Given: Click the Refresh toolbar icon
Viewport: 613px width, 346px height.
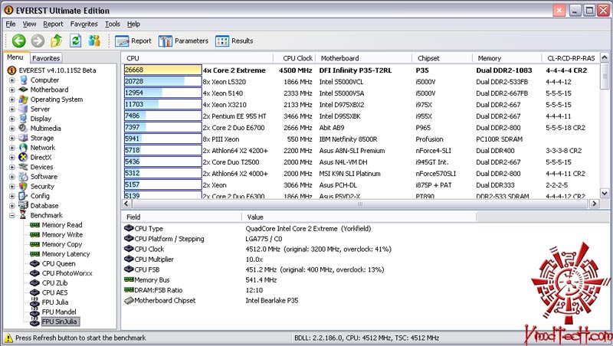Looking at the screenshot, I should click(76, 41).
